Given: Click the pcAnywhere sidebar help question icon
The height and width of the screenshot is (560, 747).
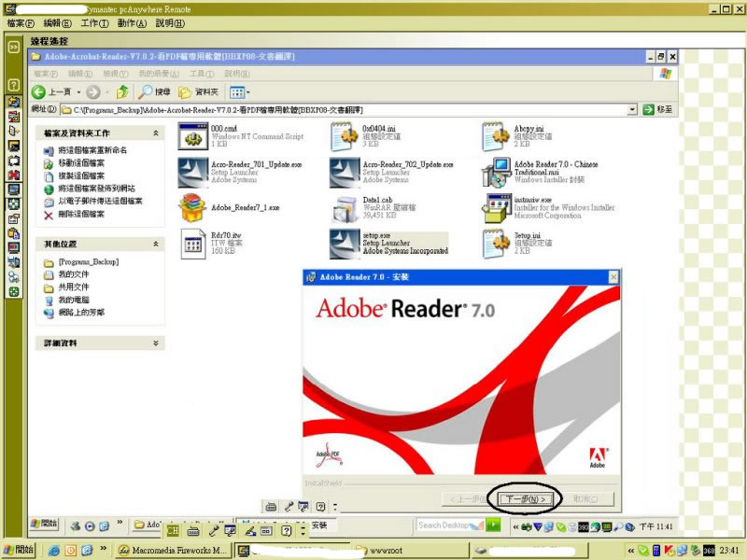Looking at the screenshot, I should 14,85.
